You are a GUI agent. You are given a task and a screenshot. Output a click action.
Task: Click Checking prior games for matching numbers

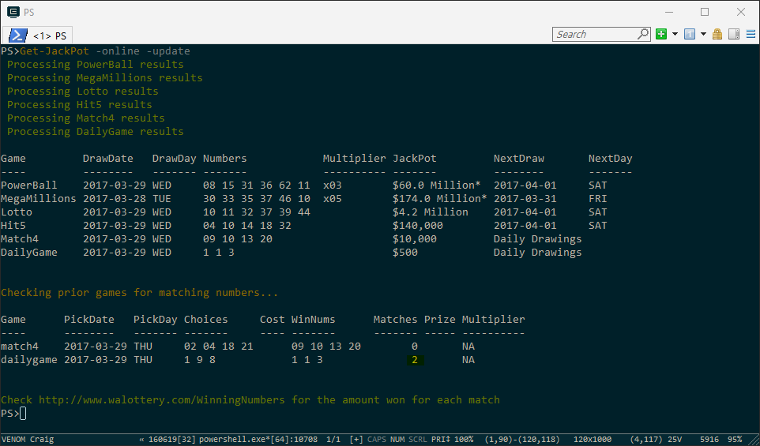(140, 293)
